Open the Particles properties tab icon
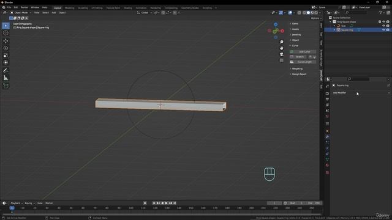Viewport: 392px width, 220px height. tap(327, 142)
